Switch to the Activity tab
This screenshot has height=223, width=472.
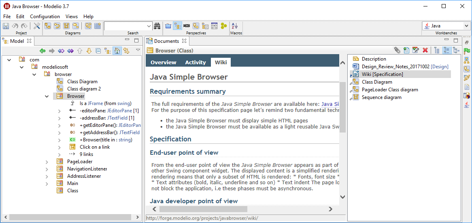[x=196, y=63]
